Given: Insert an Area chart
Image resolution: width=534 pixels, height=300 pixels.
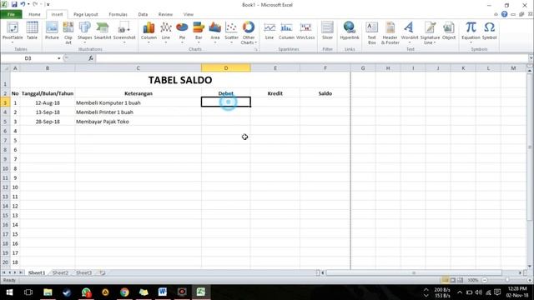Looking at the screenshot, I should pos(215,32).
